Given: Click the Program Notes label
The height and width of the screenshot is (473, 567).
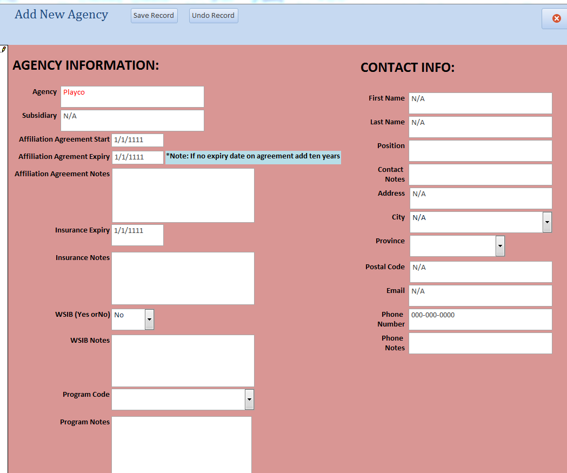Looking at the screenshot, I should click(x=85, y=422).
